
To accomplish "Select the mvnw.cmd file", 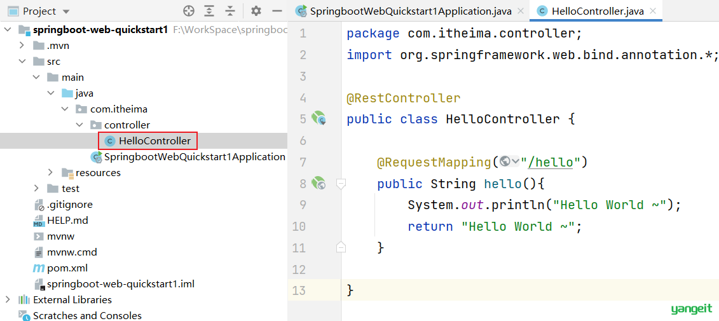I will (65, 252).
